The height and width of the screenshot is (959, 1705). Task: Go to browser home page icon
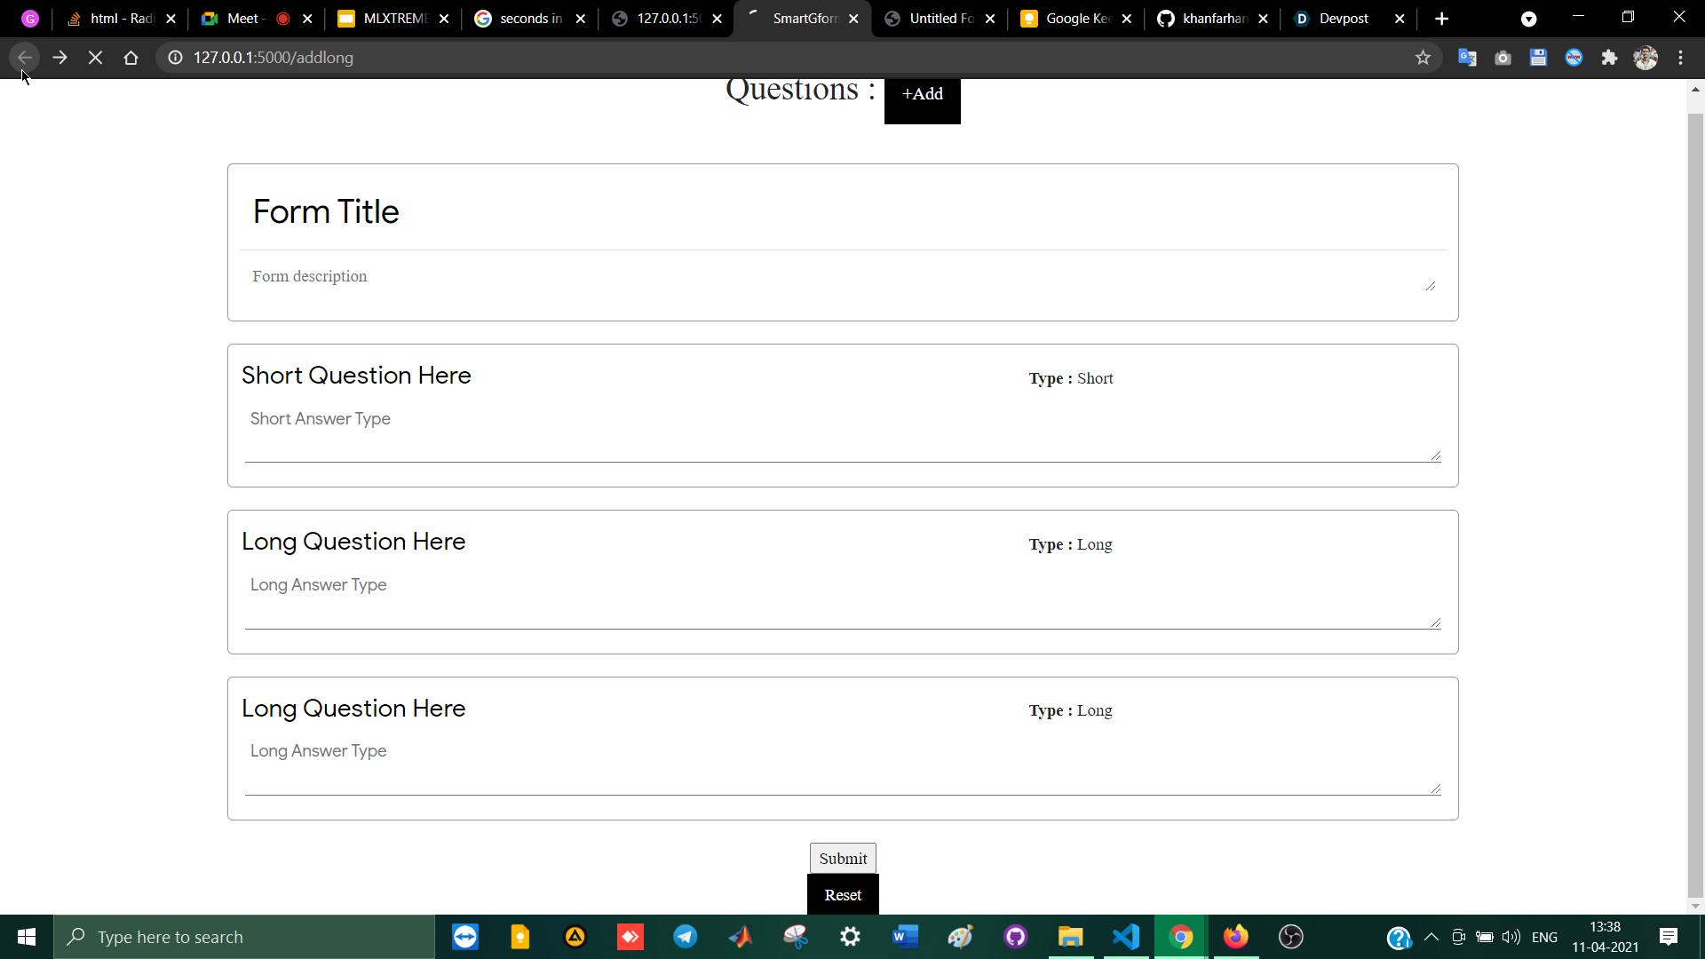click(x=131, y=58)
